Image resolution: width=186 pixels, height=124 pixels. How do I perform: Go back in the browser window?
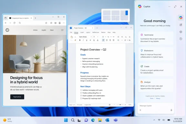click(x=6, y=23)
